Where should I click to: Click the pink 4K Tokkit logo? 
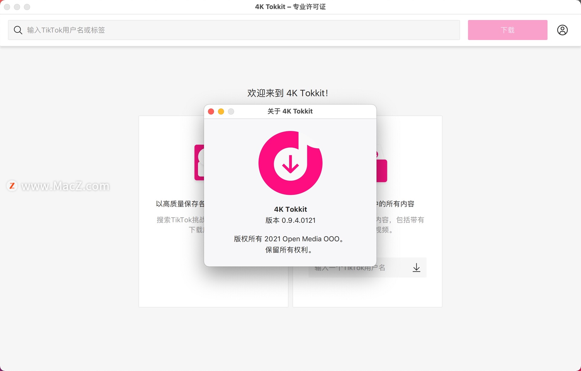[x=290, y=163]
